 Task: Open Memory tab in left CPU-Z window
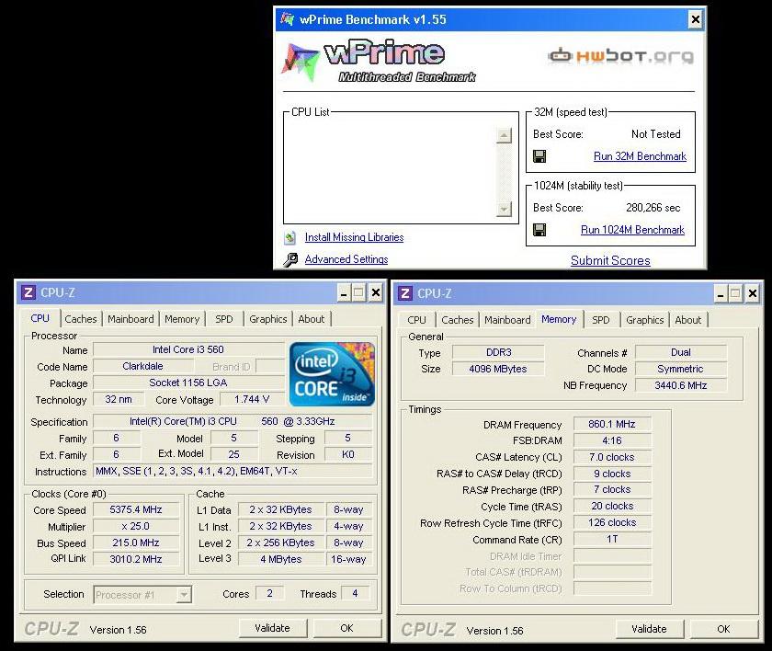(182, 319)
